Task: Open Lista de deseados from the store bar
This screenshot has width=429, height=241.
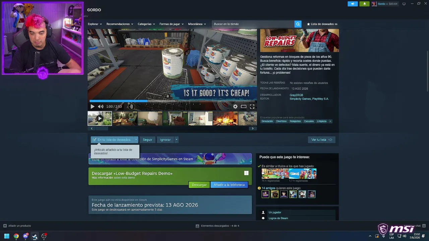Action: (x=322, y=24)
